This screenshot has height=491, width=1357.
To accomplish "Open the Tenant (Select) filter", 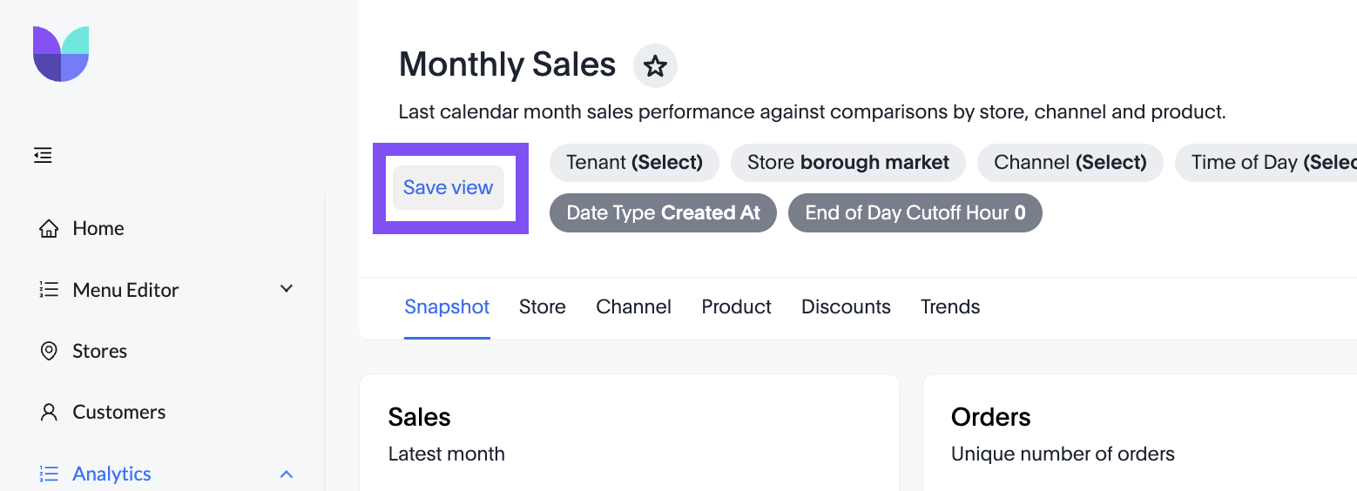I will (634, 163).
